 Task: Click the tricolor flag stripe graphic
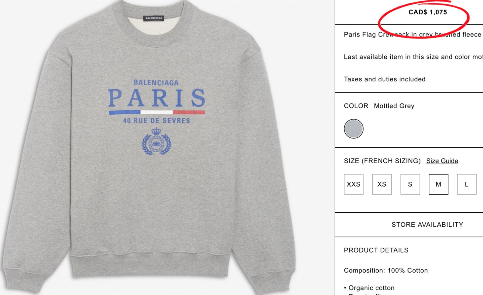[x=157, y=112]
